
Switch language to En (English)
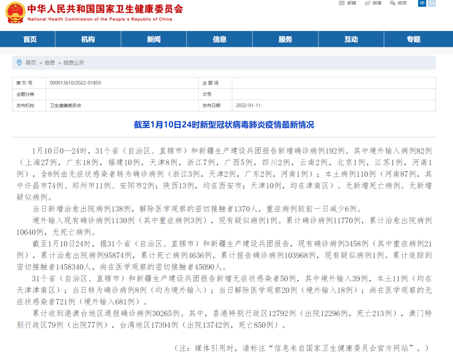tap(431, 3)
